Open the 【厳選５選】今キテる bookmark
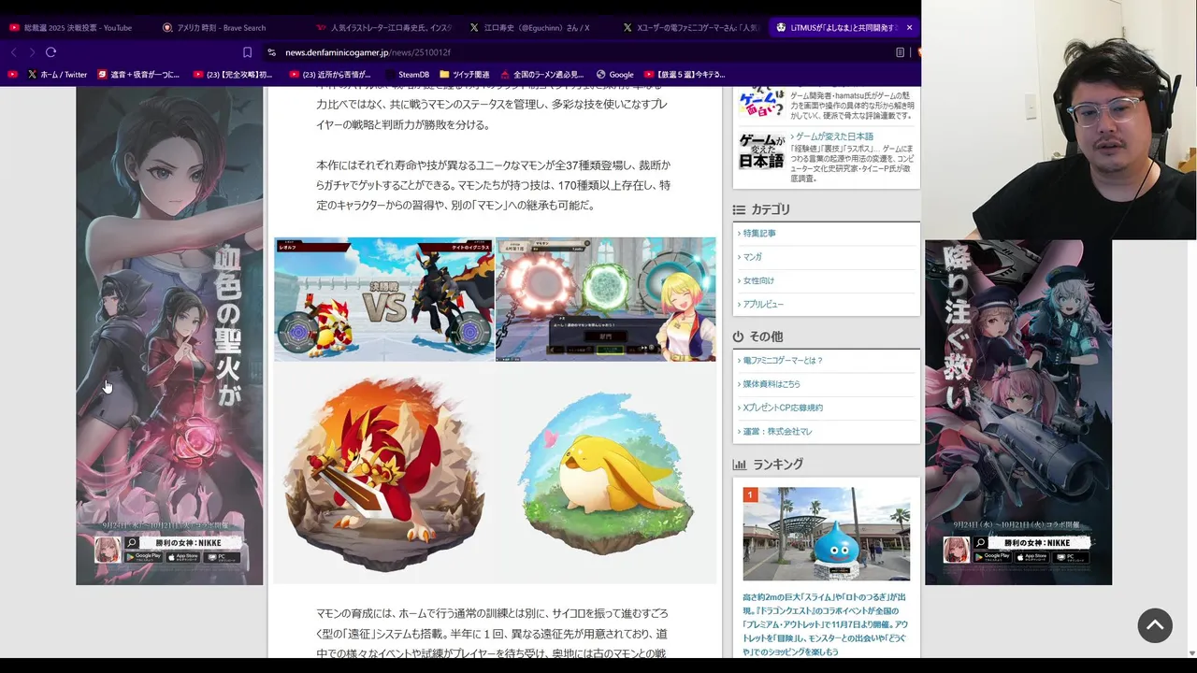This screenshot has height=673, width=1197. click(x=685, y=75)
